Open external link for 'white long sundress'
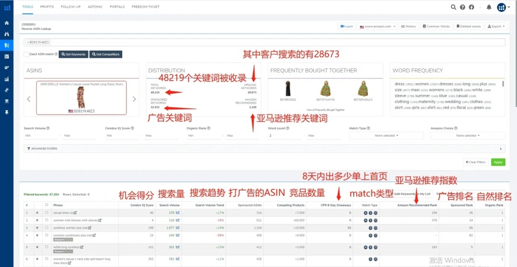The image size is (517, 267). point(82,247)
